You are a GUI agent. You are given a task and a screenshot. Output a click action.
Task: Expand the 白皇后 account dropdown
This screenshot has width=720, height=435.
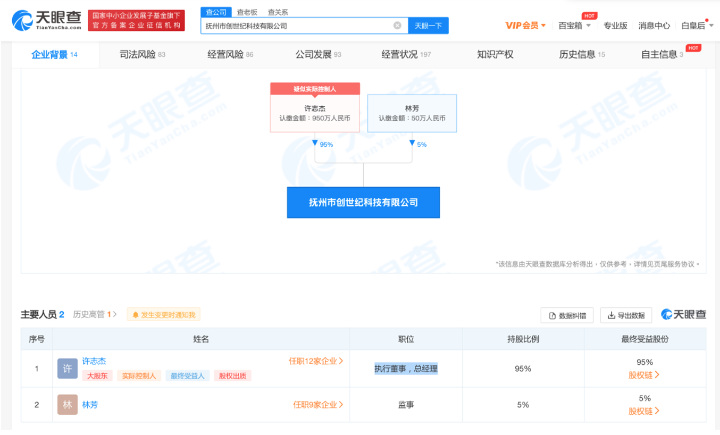coord(694,24)
